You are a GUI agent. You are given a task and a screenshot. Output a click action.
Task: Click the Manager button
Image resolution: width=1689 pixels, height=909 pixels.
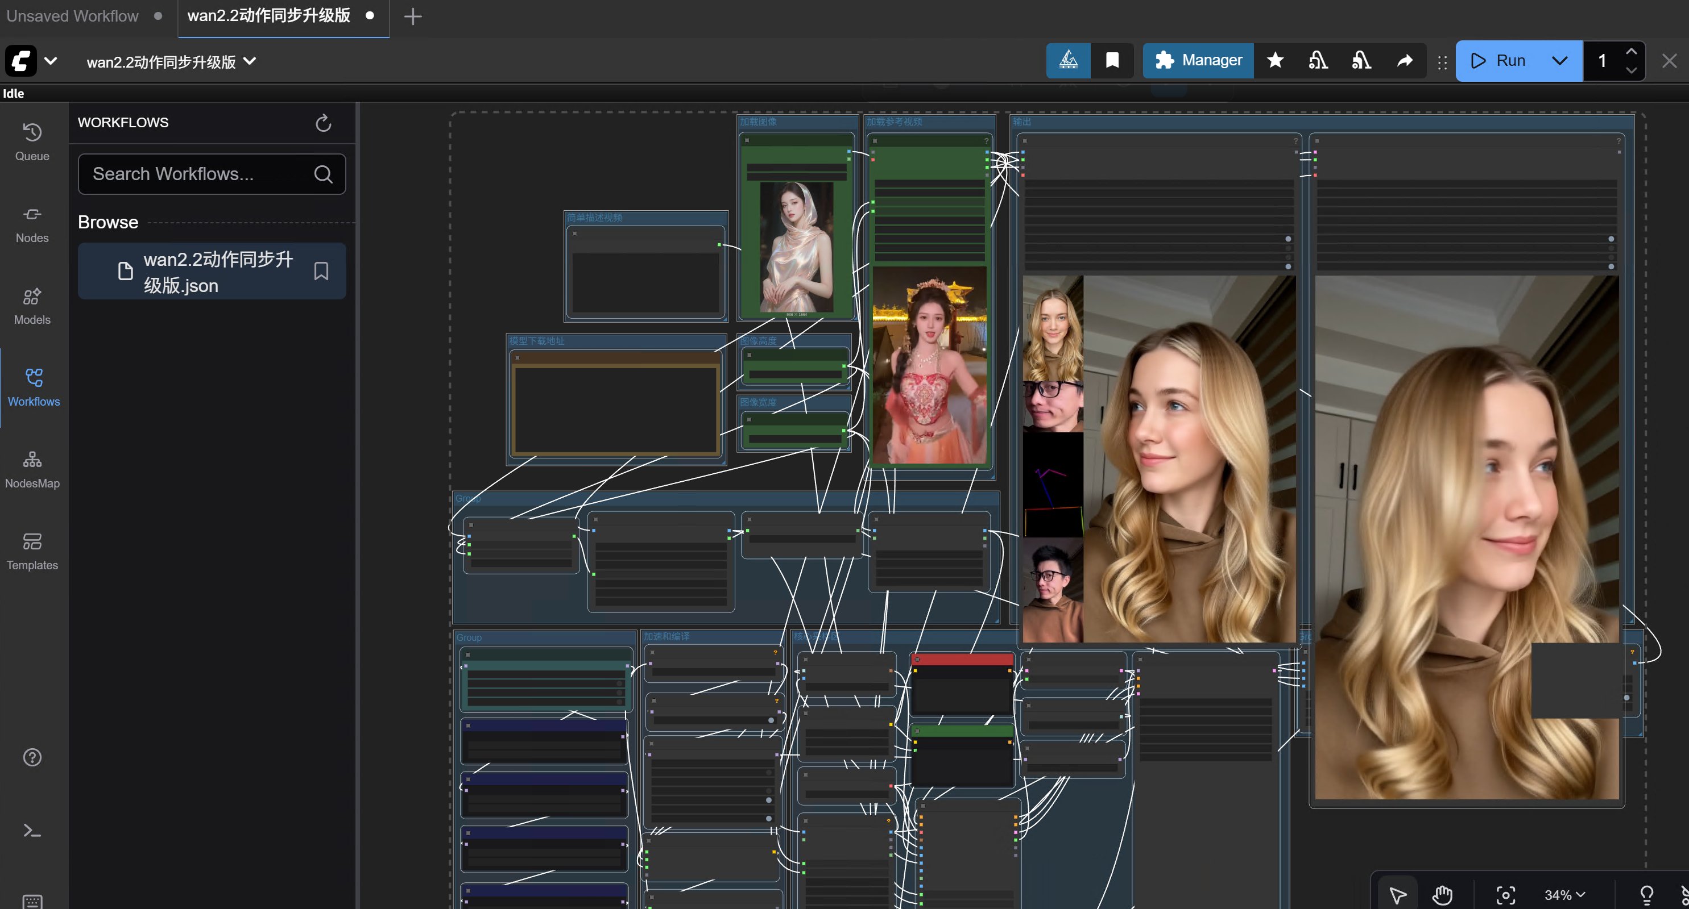(1199, 61)
